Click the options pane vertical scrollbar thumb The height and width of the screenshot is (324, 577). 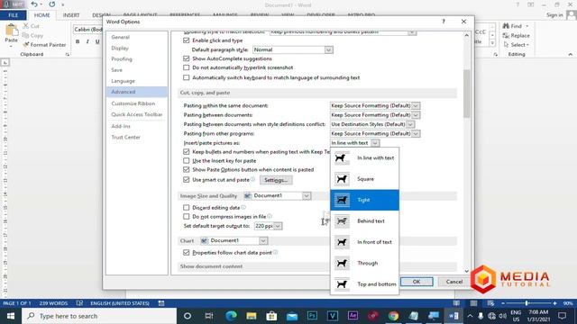467,94
